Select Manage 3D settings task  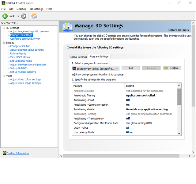click(x=21, y=35)
